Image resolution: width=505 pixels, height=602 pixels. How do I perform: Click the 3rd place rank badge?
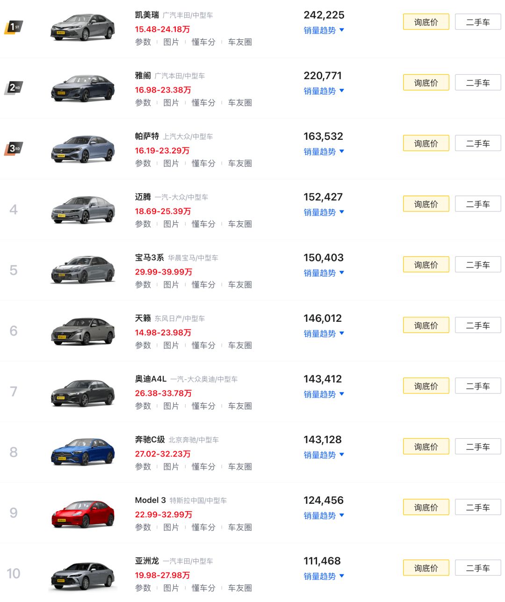pos(14,148)
